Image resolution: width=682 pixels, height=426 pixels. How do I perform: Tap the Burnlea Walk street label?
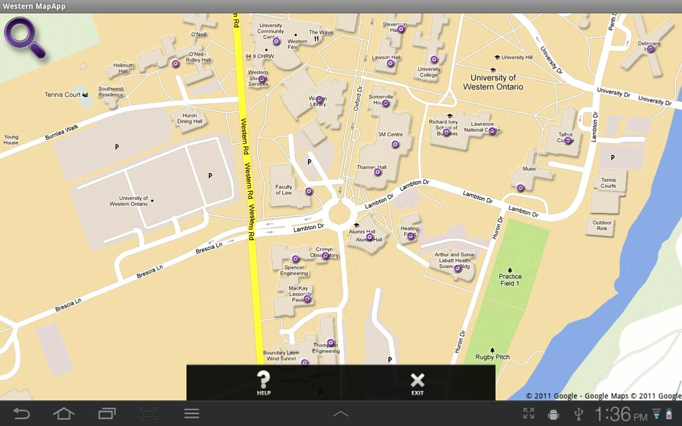tap(62, 133)
